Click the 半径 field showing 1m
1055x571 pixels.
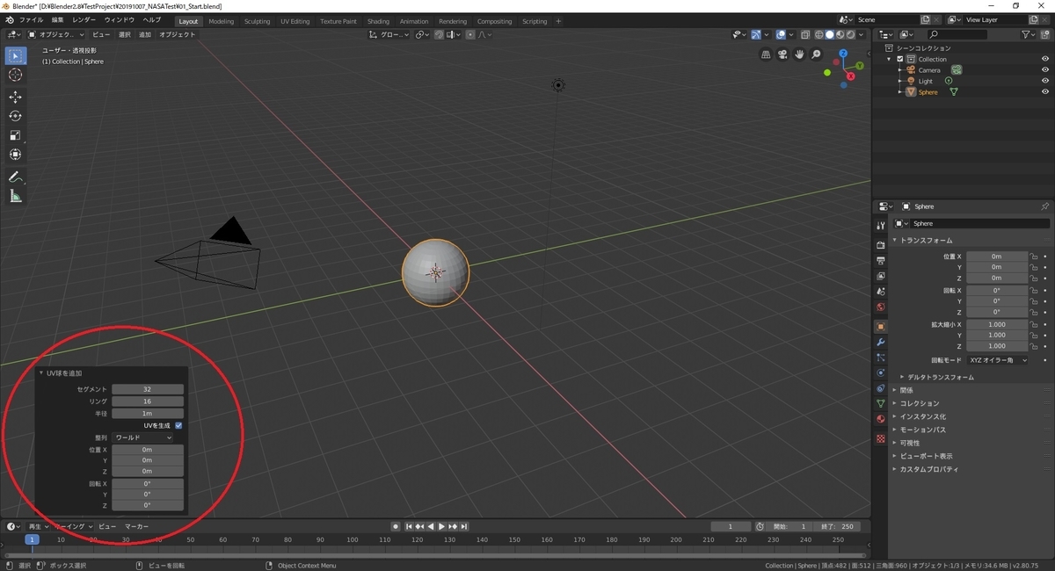click(148, 413)
